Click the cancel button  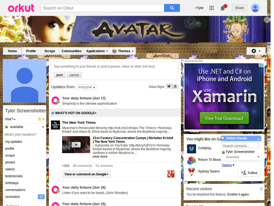click(74, 75)
